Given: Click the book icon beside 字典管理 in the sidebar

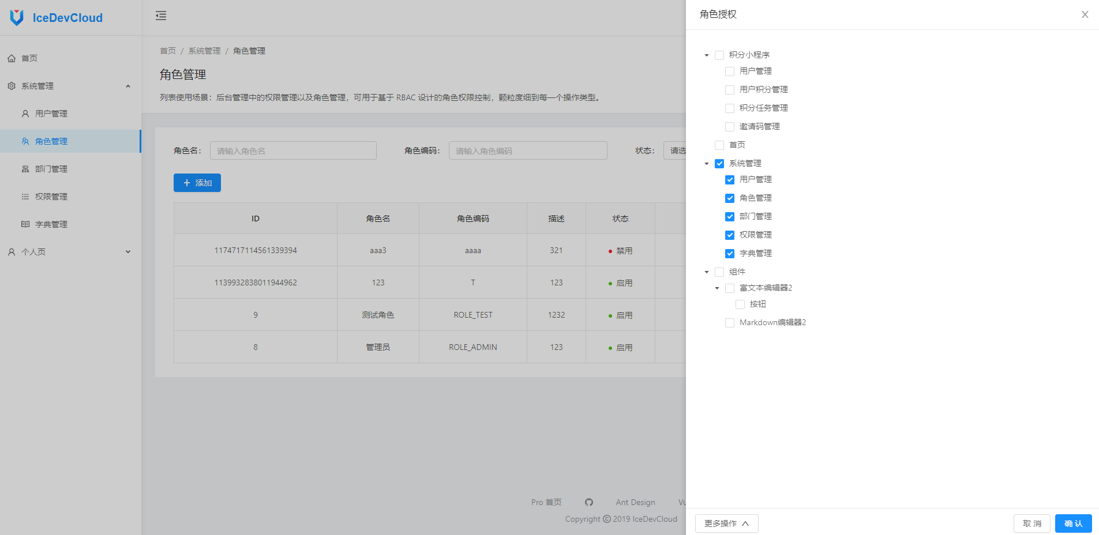Looking at the screenshot, I should point(25,224).
